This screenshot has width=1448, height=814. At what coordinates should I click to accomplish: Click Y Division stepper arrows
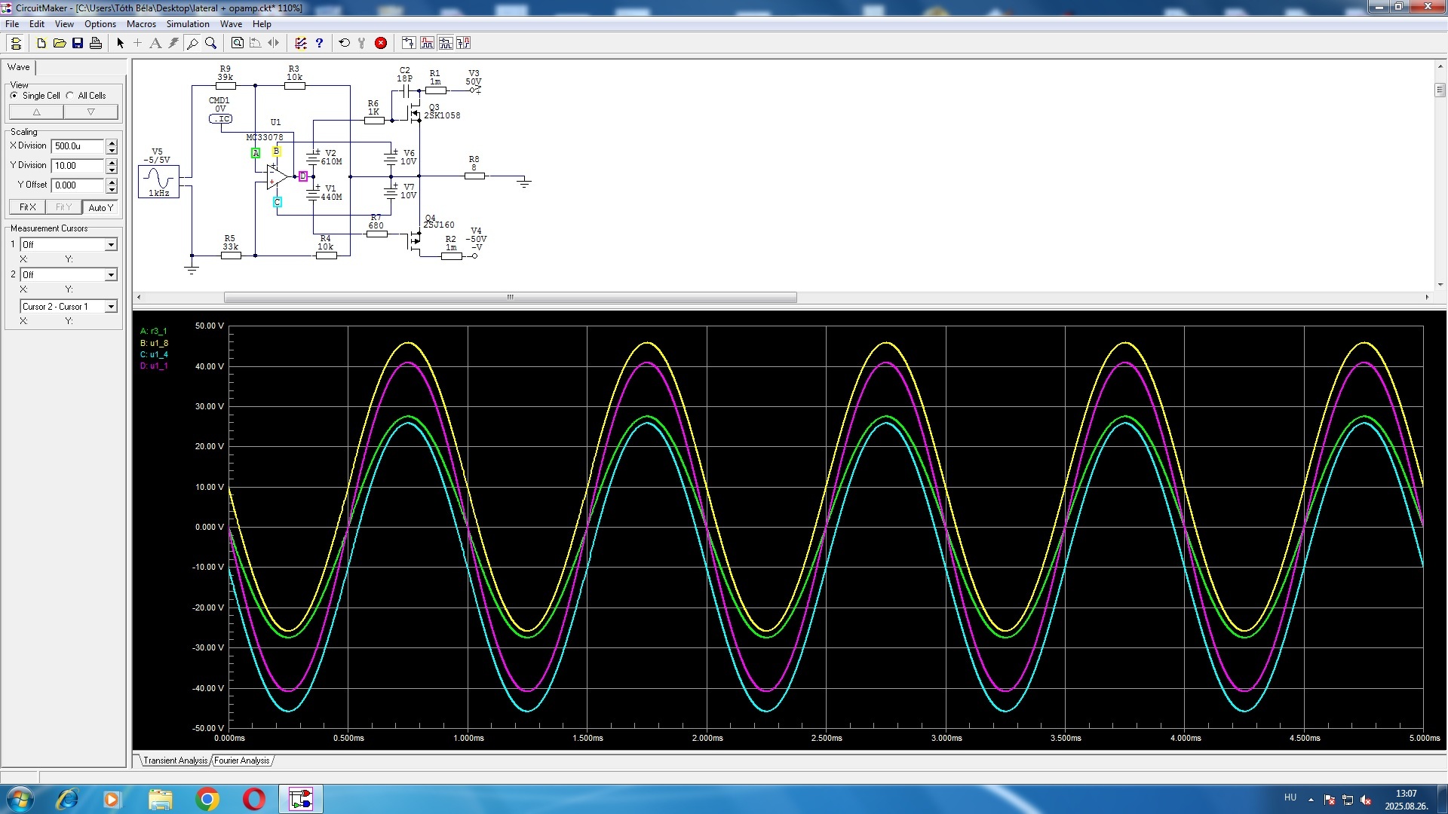(x=112, y=166)
